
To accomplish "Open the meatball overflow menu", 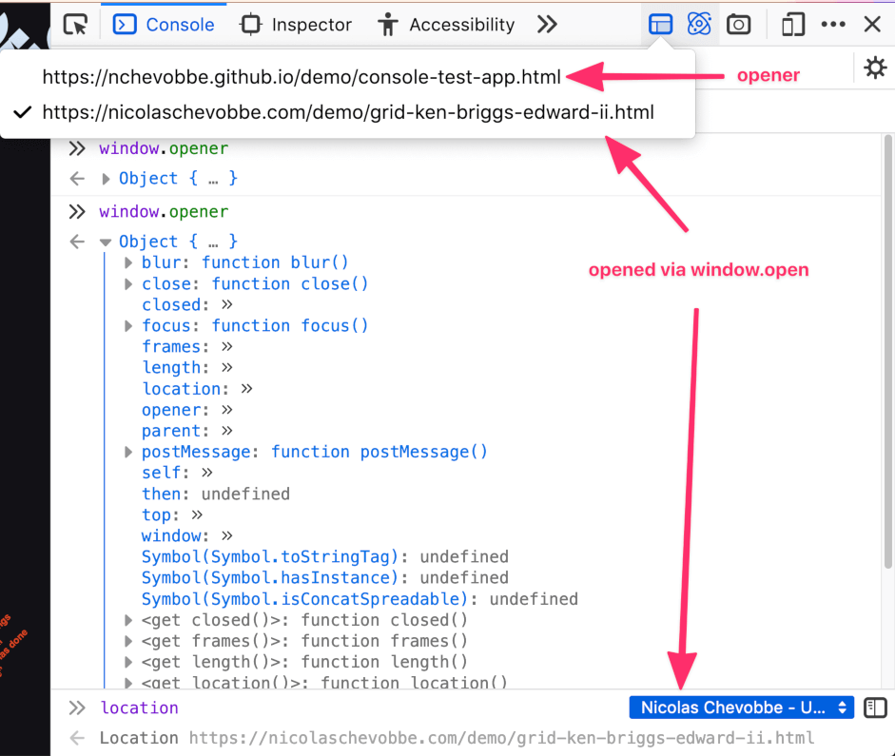I will [x=834, y=24].
